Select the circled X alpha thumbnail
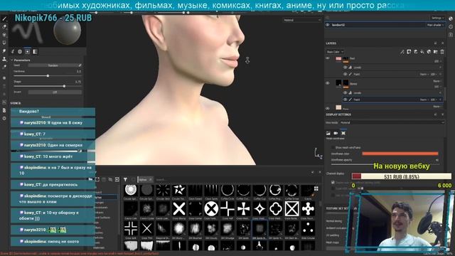Viewport: 455px width, 256px height. [x=211, y=208]
